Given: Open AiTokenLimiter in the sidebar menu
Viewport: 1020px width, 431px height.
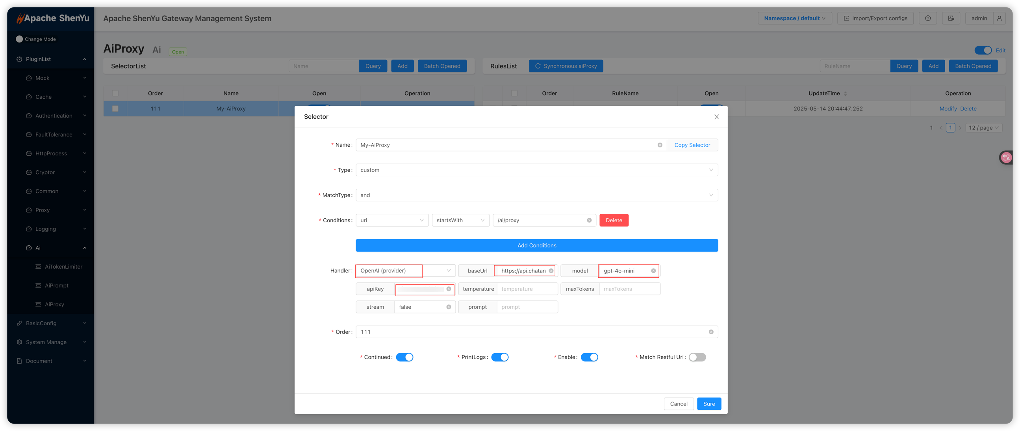Looking at the screenshot, I should (63, 267).
